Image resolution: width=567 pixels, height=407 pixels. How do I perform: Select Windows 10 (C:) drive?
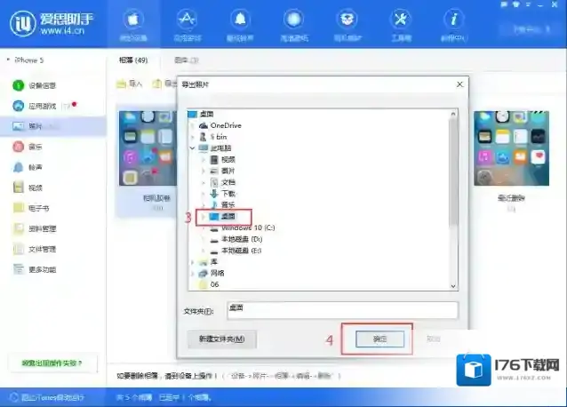click(243, 227)
